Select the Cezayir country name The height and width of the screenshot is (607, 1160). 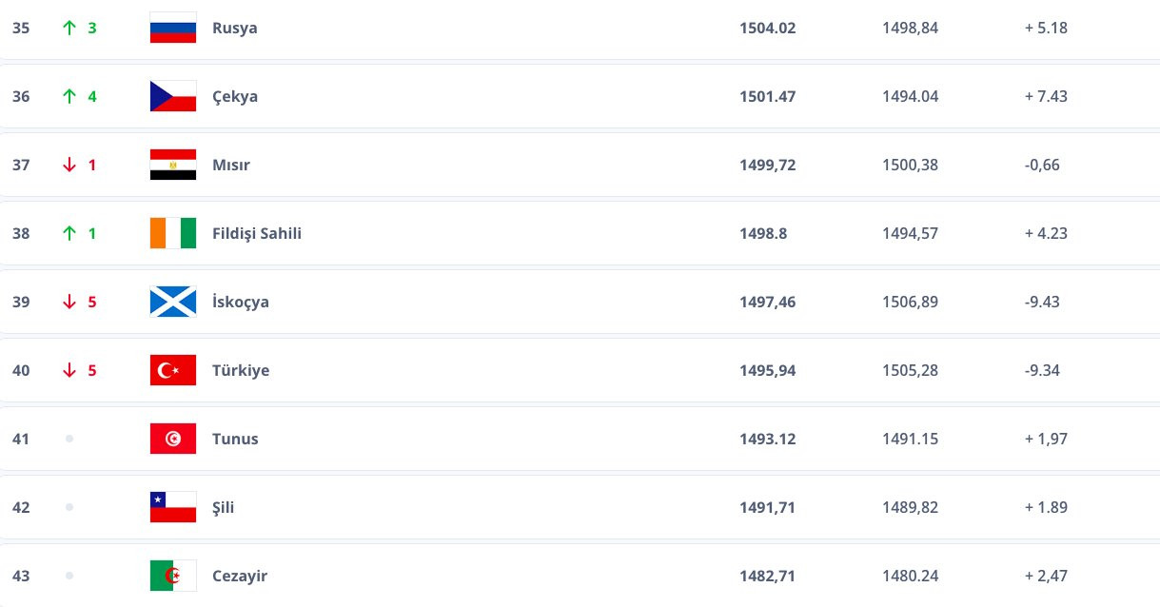pyautogui.click(x=240, y=576)
